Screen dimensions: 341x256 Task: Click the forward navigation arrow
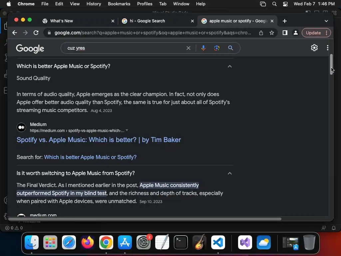click(x=25, y=33)
